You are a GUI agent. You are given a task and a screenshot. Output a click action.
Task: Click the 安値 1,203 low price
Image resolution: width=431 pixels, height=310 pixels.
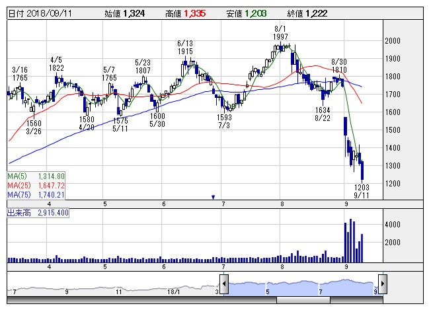(x=247, y=13)
